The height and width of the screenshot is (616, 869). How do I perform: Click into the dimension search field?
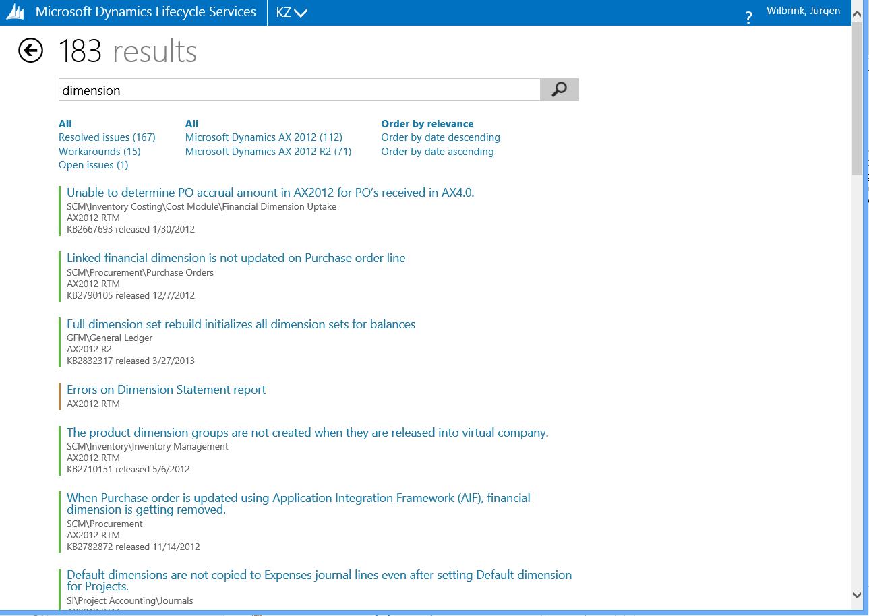click(299, 90)
